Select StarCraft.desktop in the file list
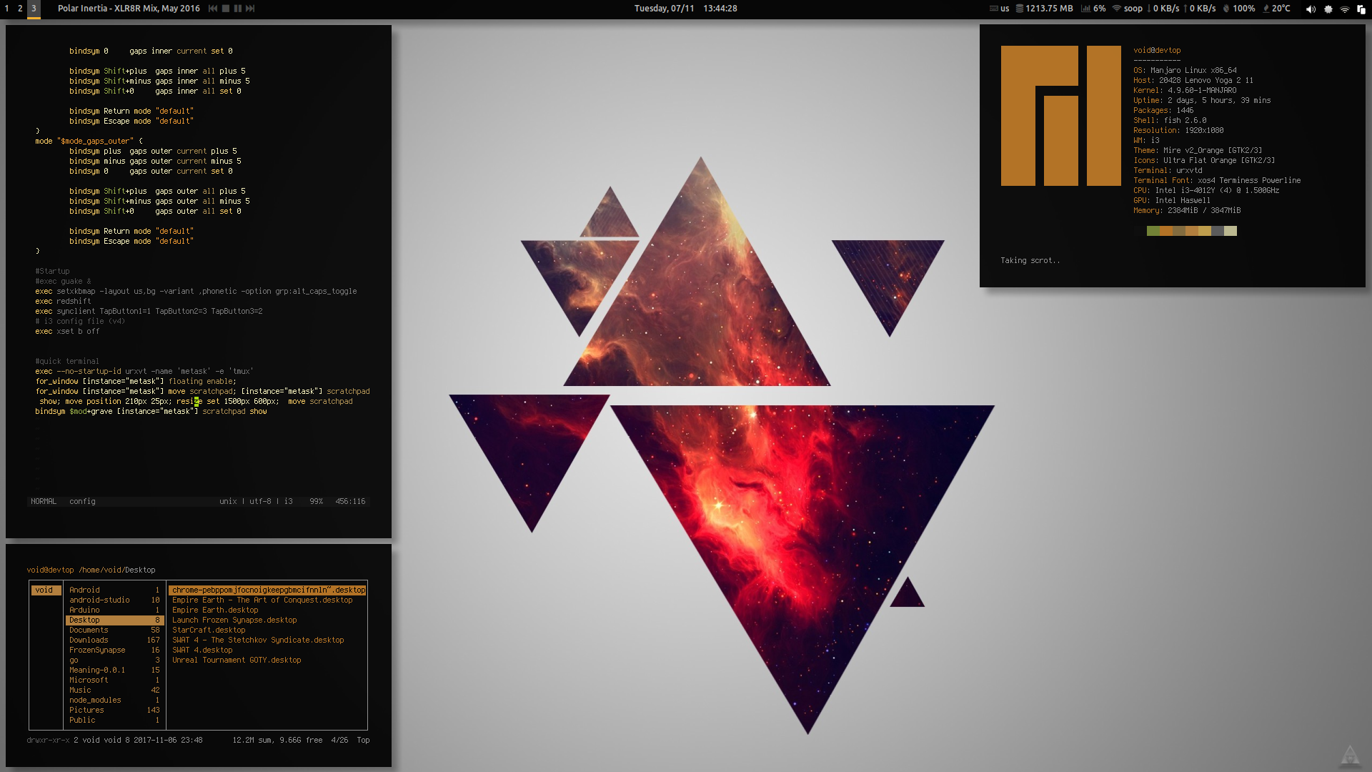This screenshot has height=772, width=1372. [x=208, y=630]
